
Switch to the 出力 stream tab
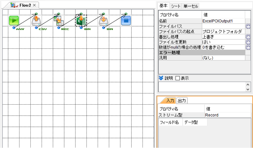tap(182, 101)
